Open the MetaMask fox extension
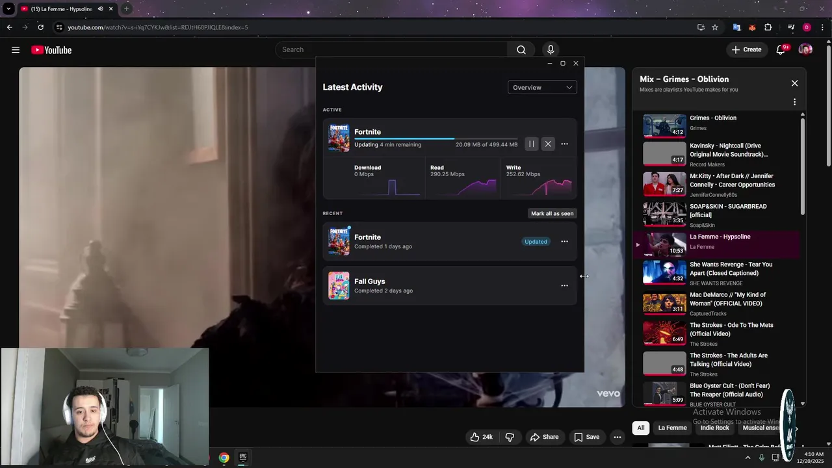Screen dimensions: 832x468 752,27
